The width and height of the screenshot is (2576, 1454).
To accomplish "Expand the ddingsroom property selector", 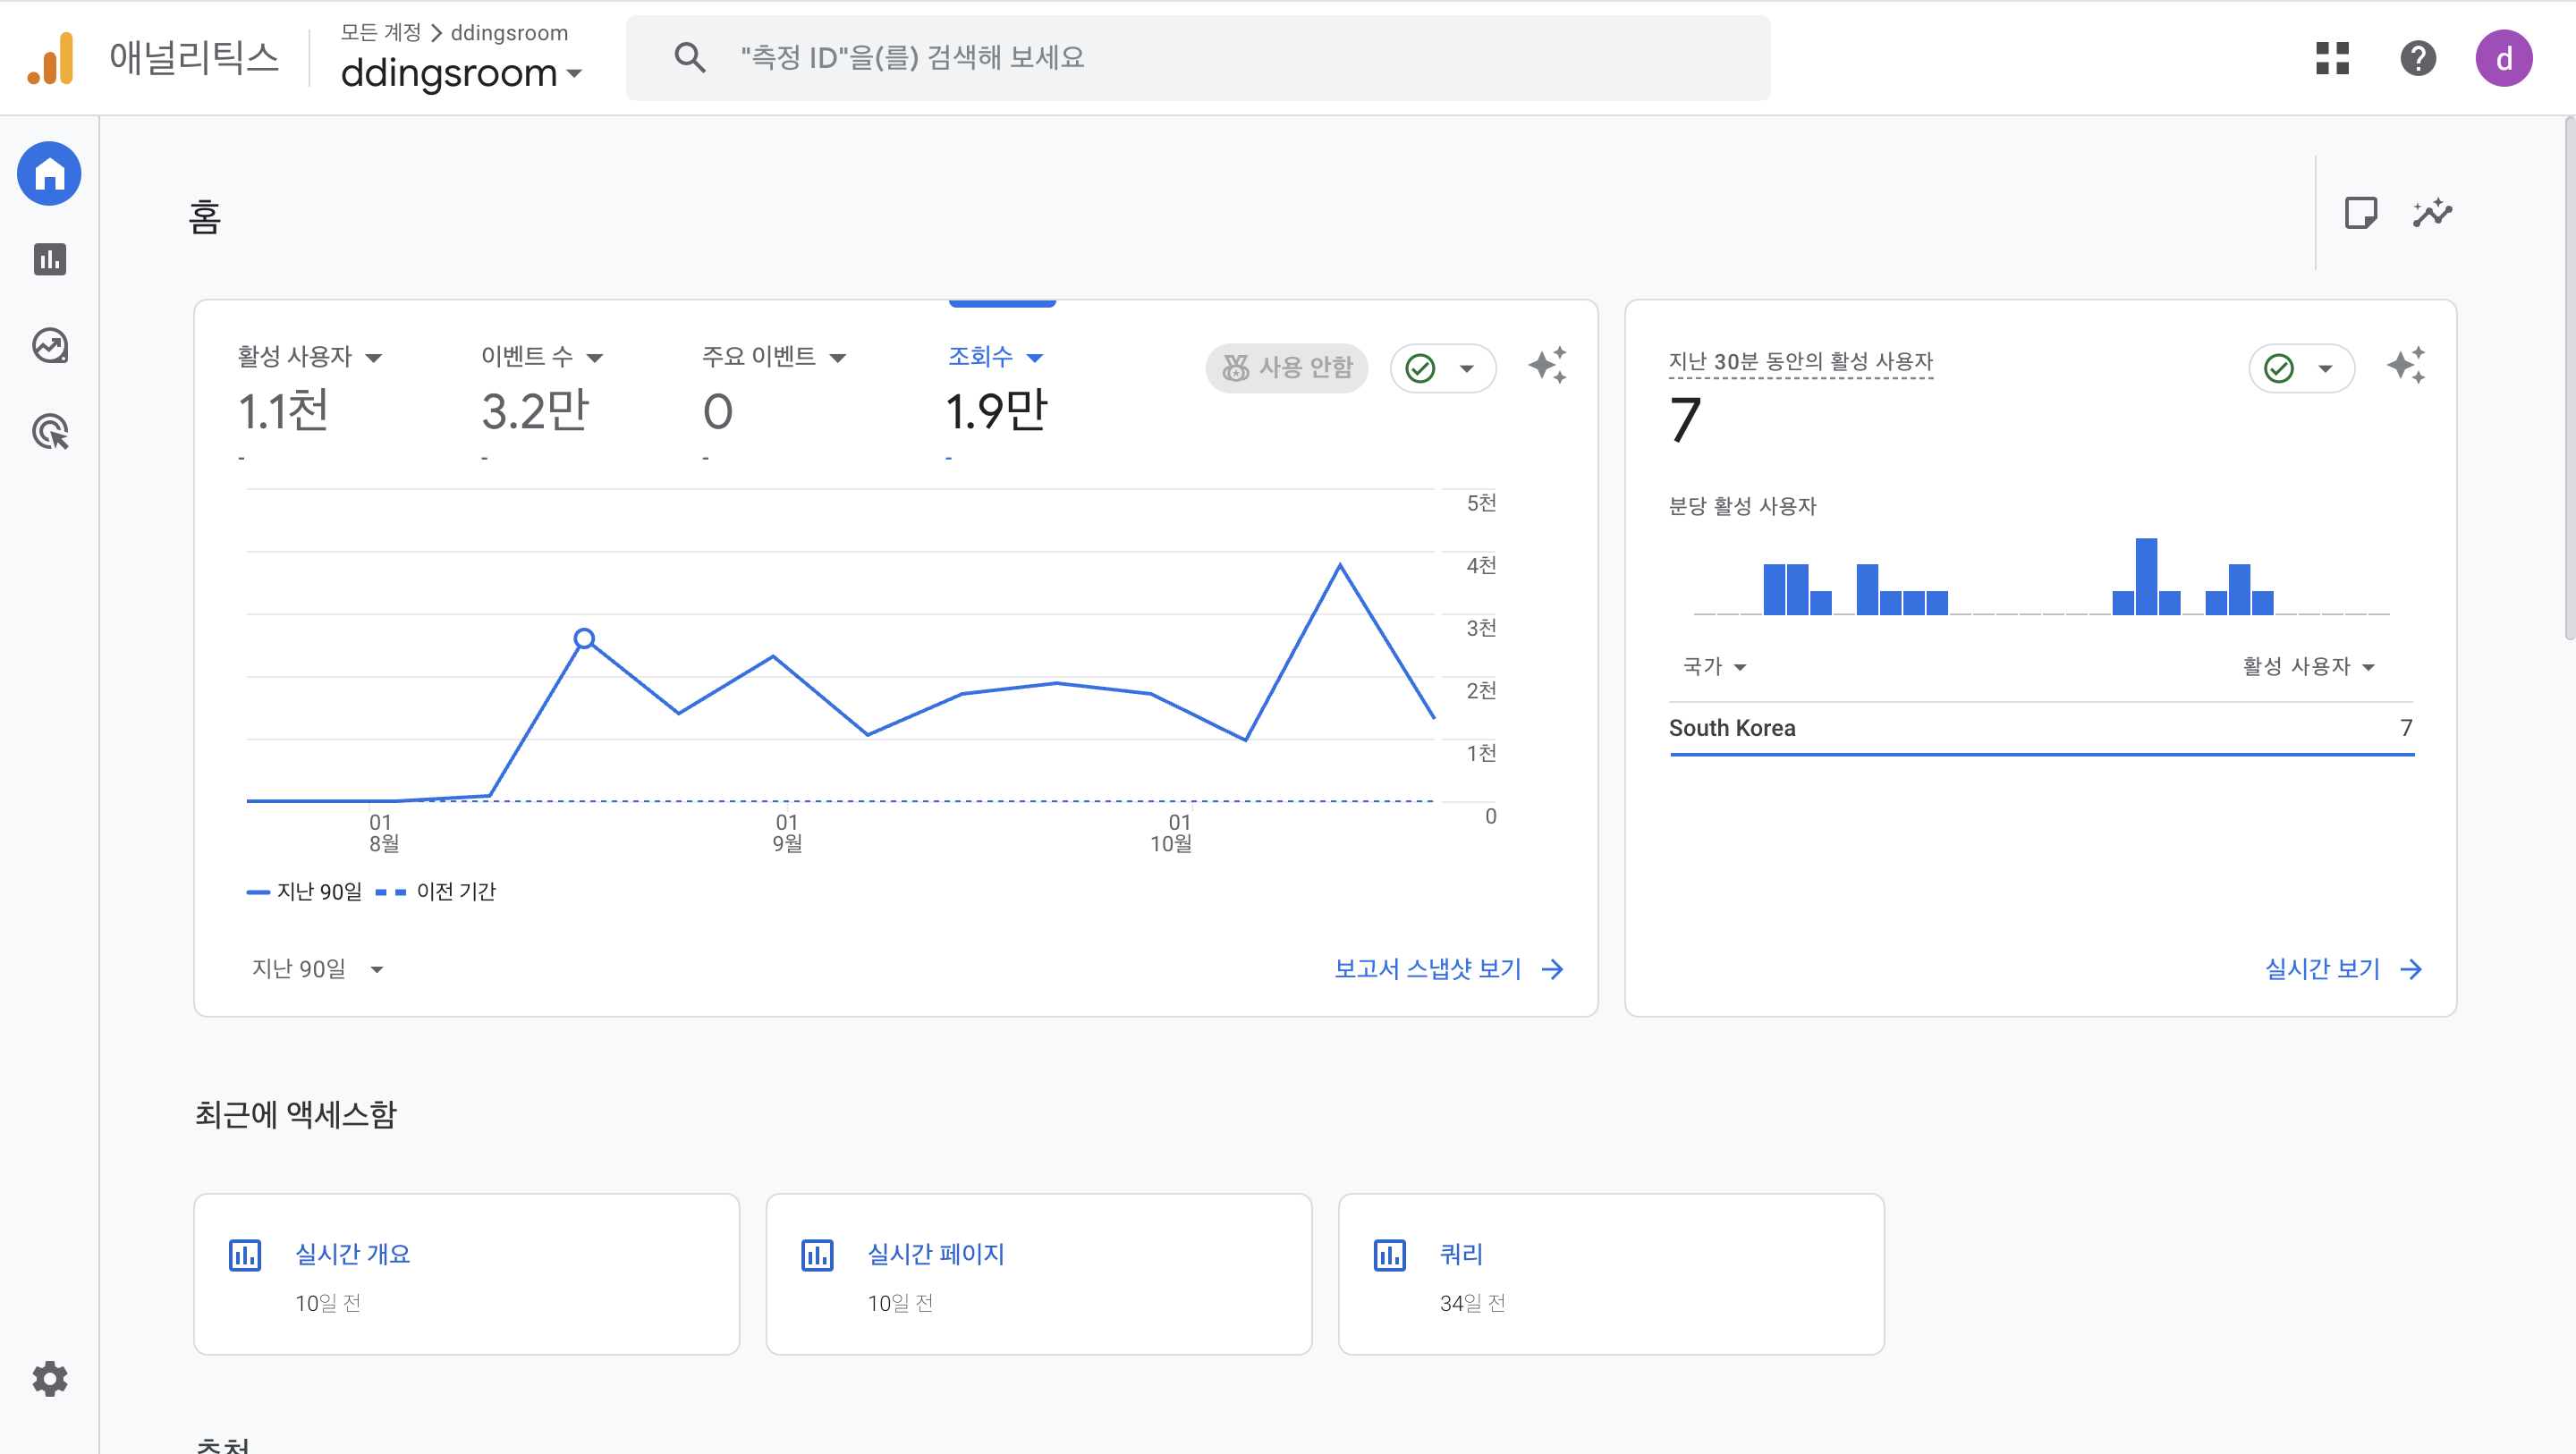I will tap(460, 73).
